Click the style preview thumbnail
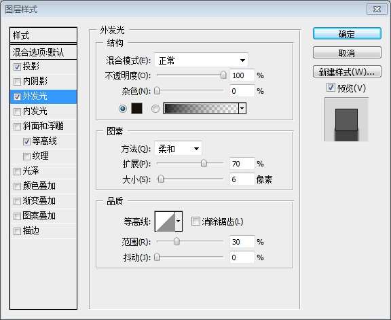Viewport: 391px width, 320px height. [346, 120]
